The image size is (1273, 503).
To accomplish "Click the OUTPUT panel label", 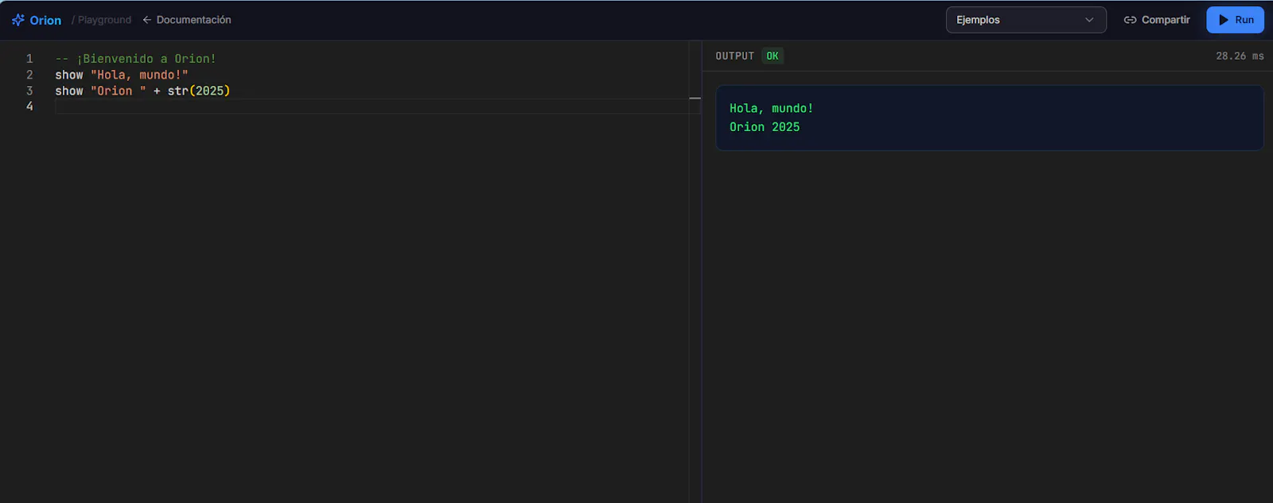I will (x=734, y=56).
